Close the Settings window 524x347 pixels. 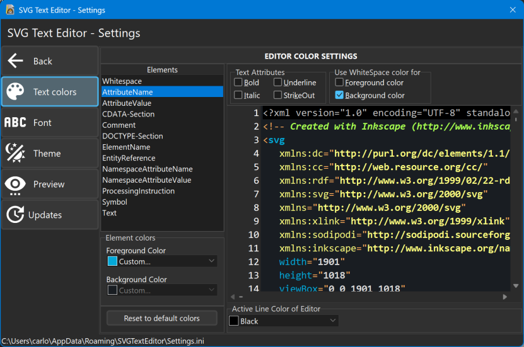[513, 9]
